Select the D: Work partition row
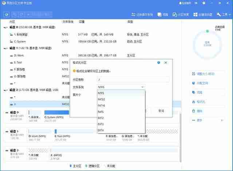Screen dimensions: 233x171 coord(92,55)
